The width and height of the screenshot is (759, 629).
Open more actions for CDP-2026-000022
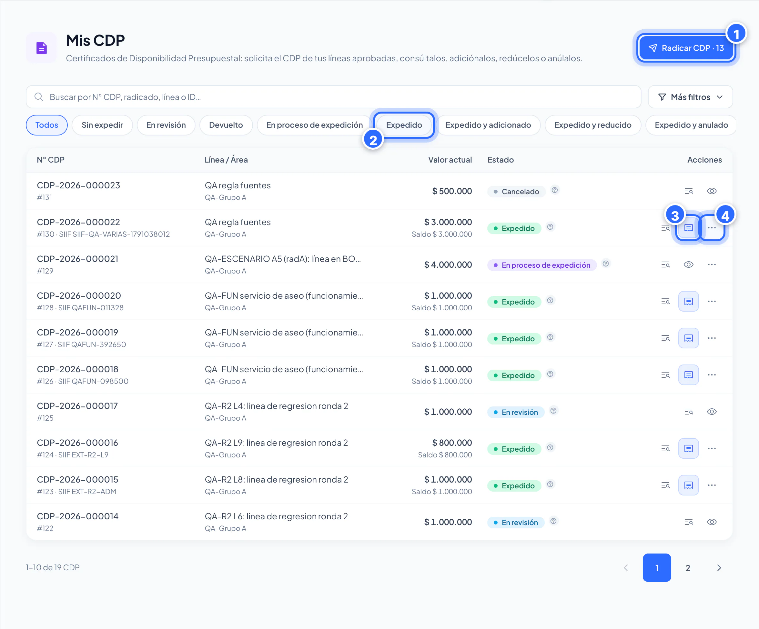click(712, 228)
